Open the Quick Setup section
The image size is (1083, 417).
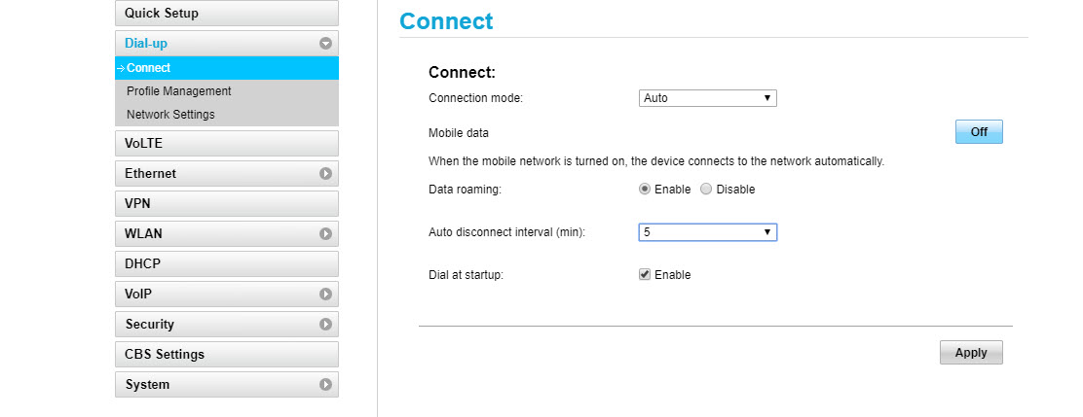[x=227, y=13]
